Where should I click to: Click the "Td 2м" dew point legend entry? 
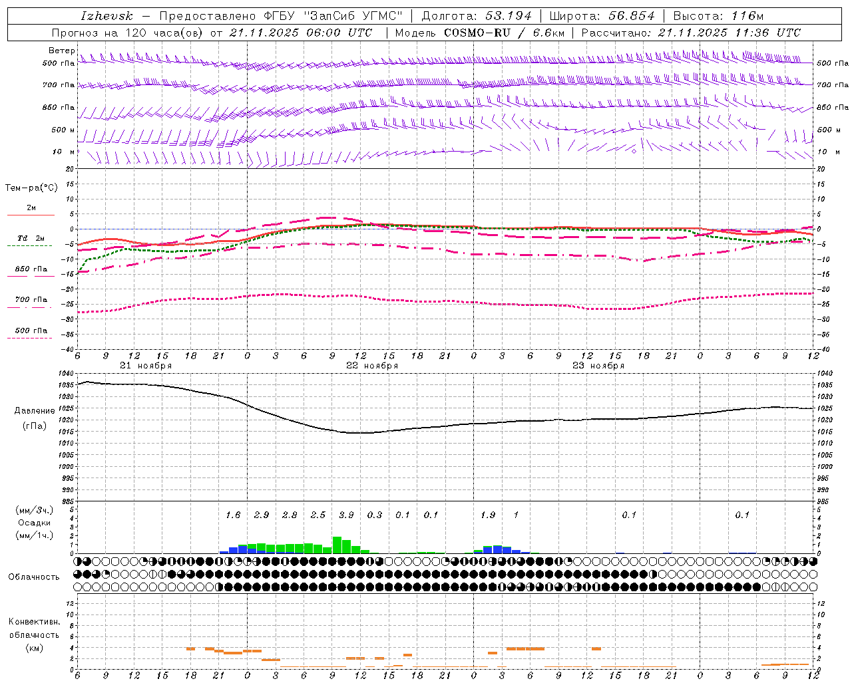tap(31, 238)
